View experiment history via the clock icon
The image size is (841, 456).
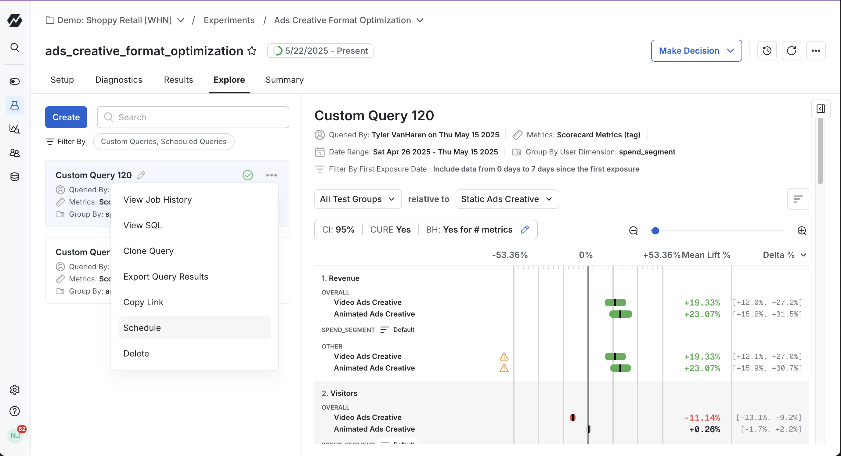767,51
